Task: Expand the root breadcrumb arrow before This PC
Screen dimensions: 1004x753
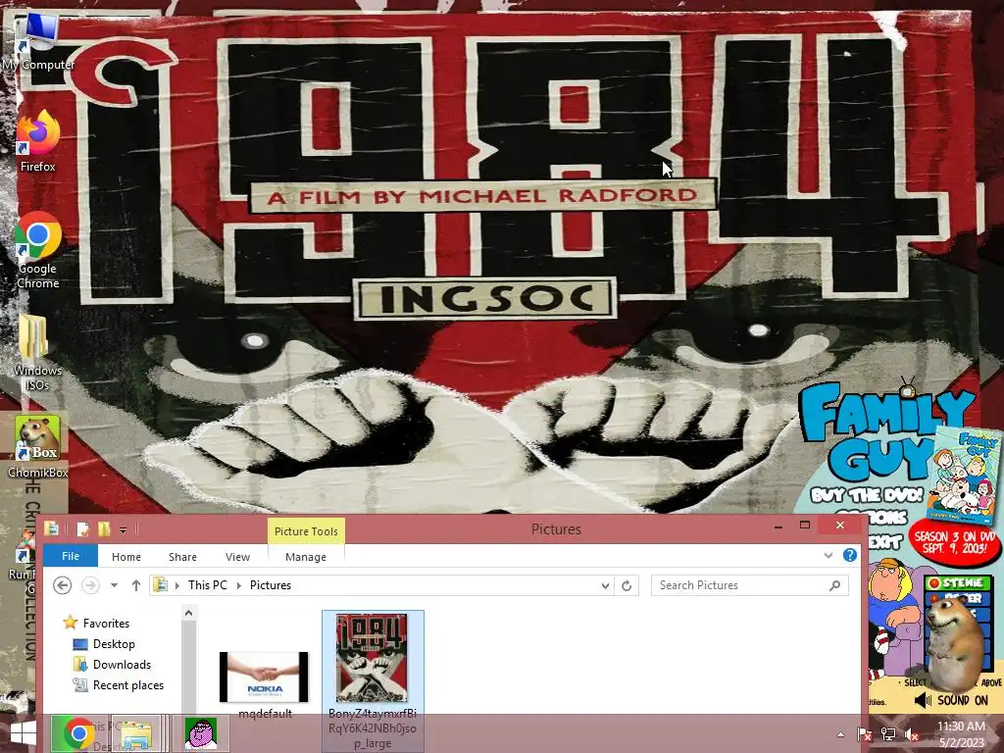Action: coord(177,585)
